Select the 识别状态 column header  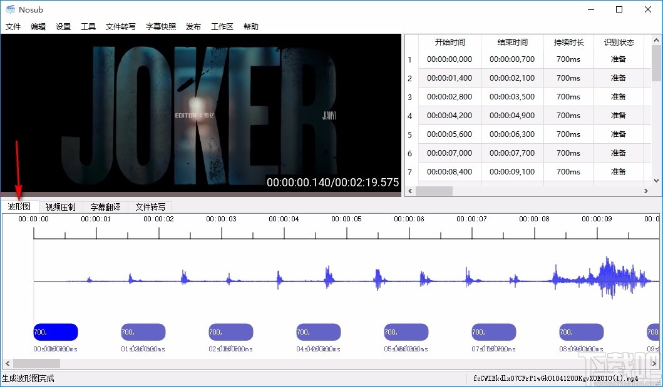619,42
